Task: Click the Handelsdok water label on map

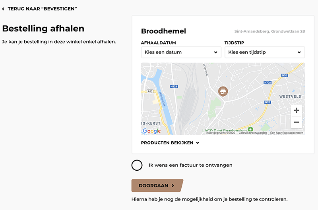Action: [x=162, y=100]
